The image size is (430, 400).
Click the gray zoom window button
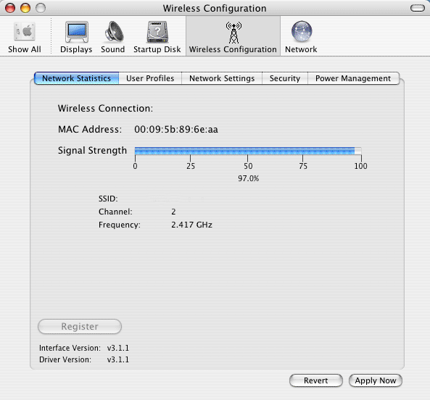coord(41,8)
